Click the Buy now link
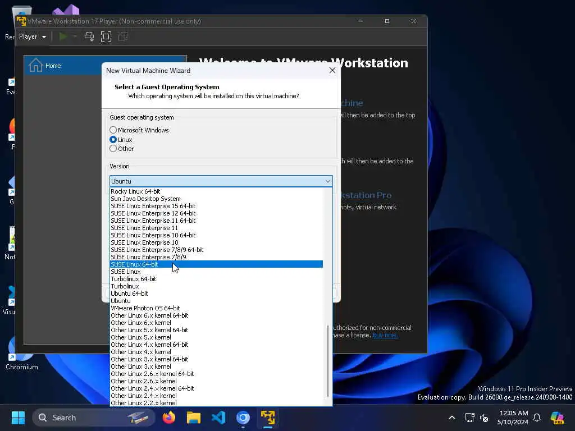 385,336
